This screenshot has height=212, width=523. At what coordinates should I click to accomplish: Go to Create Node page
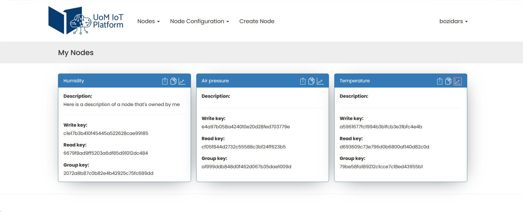[257, 21]
